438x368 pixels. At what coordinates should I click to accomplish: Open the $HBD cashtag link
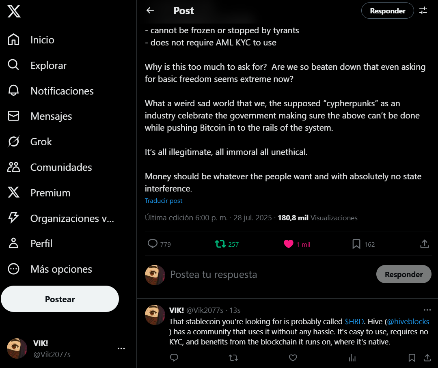coord(354,322)
